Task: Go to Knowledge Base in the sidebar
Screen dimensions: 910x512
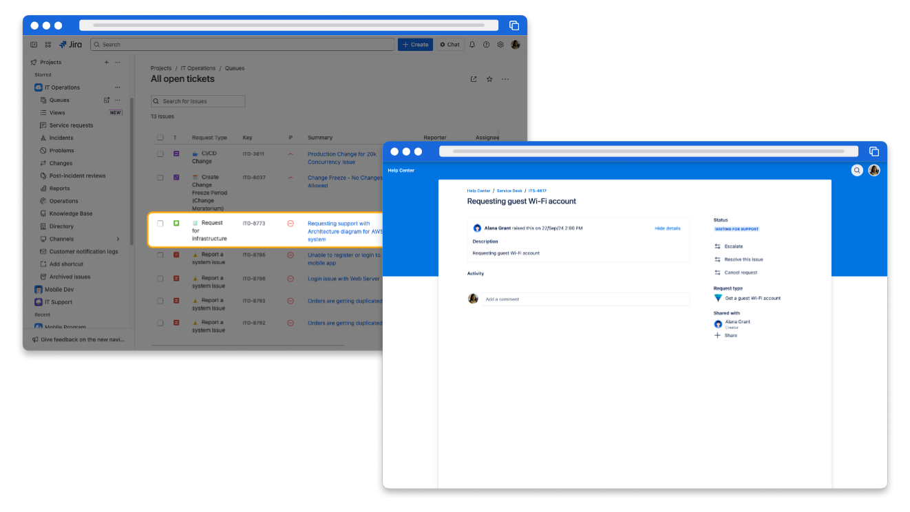Action: point(70,213)
